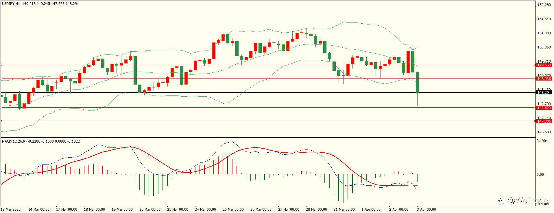Click the 20 Mar 00:00 date label
Image resolution: width=554 pixels, height=213 pixels.
click(x=150, y=210)
